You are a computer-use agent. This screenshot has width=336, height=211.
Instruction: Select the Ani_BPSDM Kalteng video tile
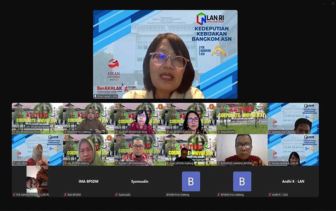(x=191, y=119)
